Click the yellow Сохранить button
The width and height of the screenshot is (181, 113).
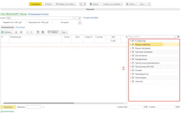pos(35,4)
